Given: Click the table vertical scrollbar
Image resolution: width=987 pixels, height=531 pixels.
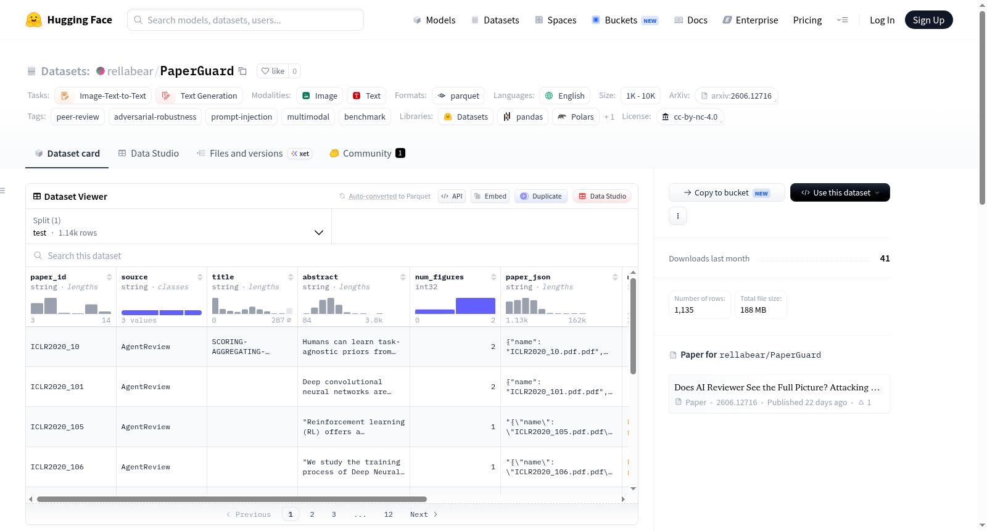Looking at the screenshot, I should tap(633, 326).
